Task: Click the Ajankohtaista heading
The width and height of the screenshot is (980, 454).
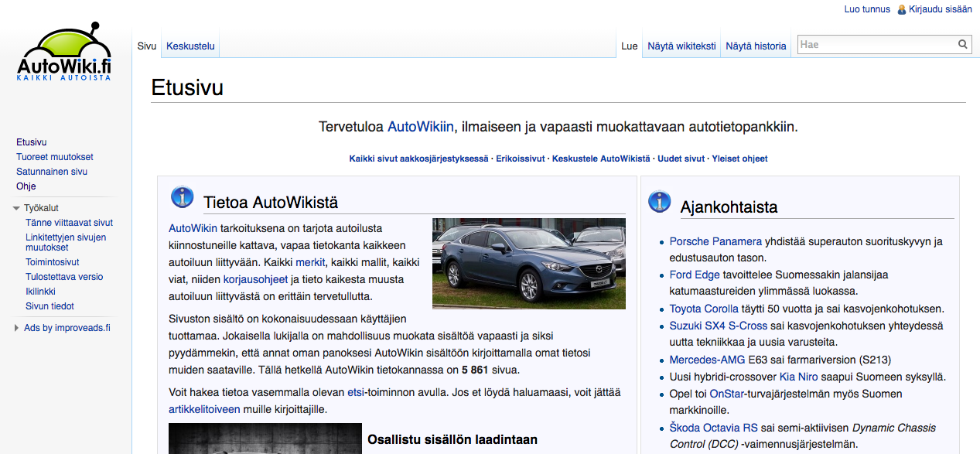Action: pyautogui.click(x=729, y=207)
